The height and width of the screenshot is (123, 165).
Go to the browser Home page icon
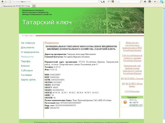(x=145, y=2)
